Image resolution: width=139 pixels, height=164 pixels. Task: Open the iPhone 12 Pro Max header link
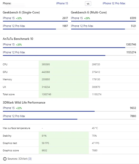coord(114,3)
